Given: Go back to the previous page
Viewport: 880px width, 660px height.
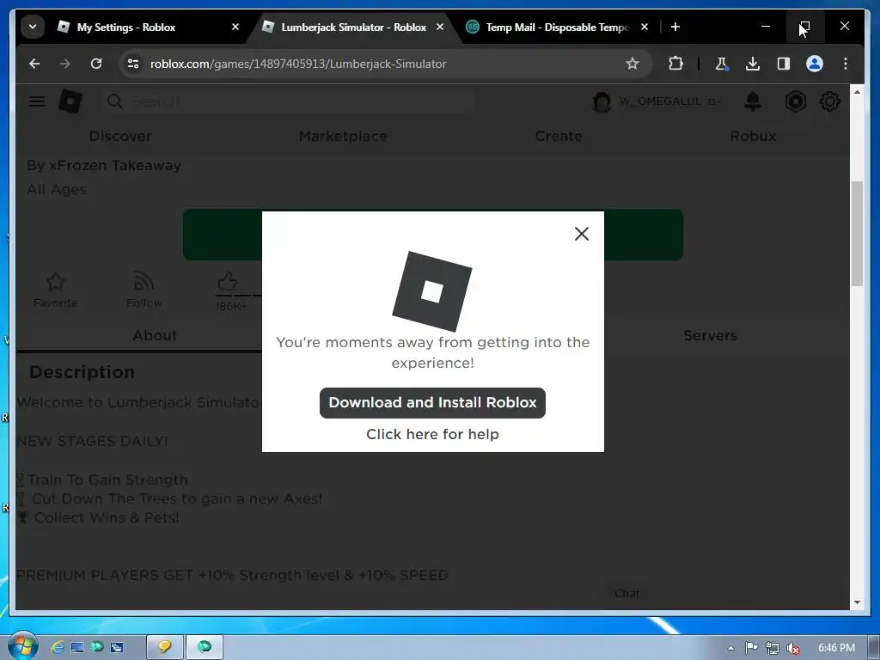Looking at the screenshot, I should click(x=34, y=64).
